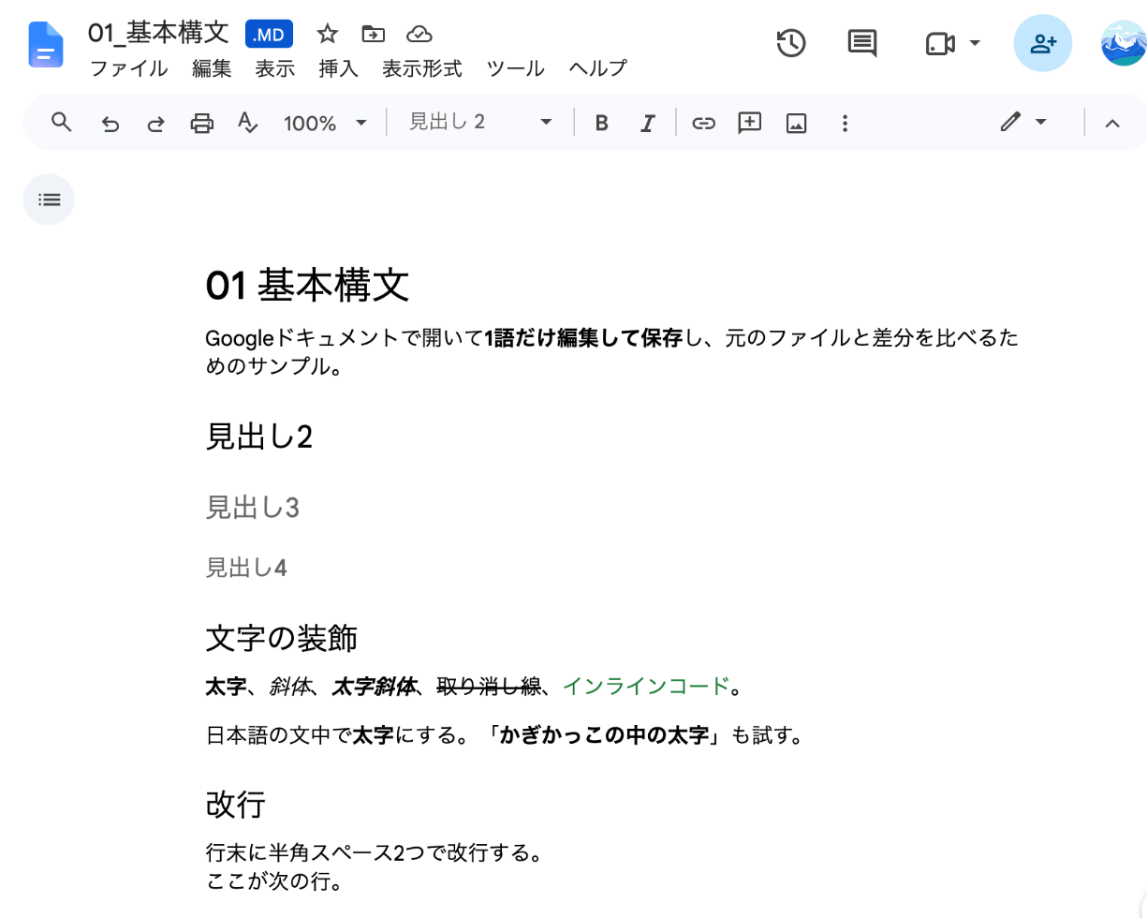1147x918 pixels.
Task: Open the ヘルプ menu
Action: point(597,68)
